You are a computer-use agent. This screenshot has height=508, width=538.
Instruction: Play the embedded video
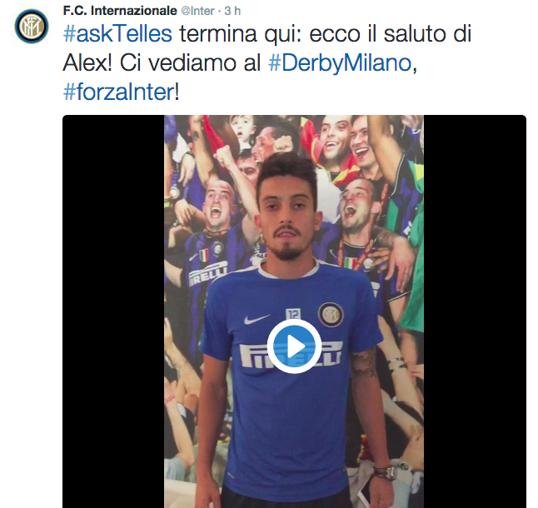point(294,346)
